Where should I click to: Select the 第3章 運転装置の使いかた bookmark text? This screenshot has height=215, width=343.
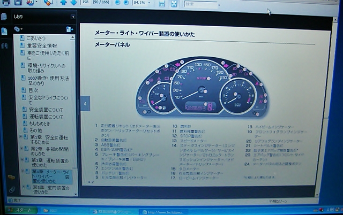[50, 163]
